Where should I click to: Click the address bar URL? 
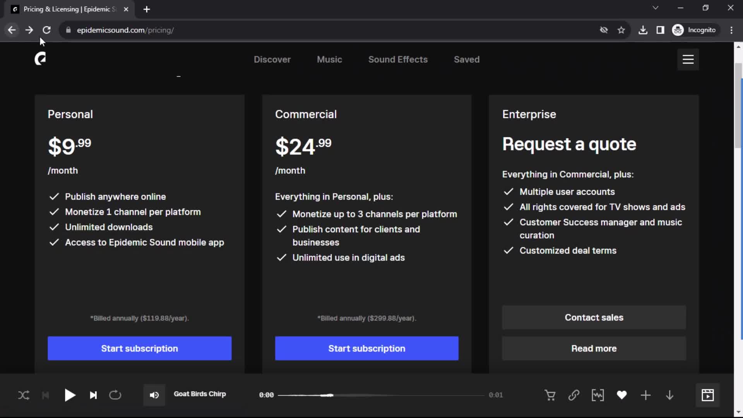pos(125,30)
